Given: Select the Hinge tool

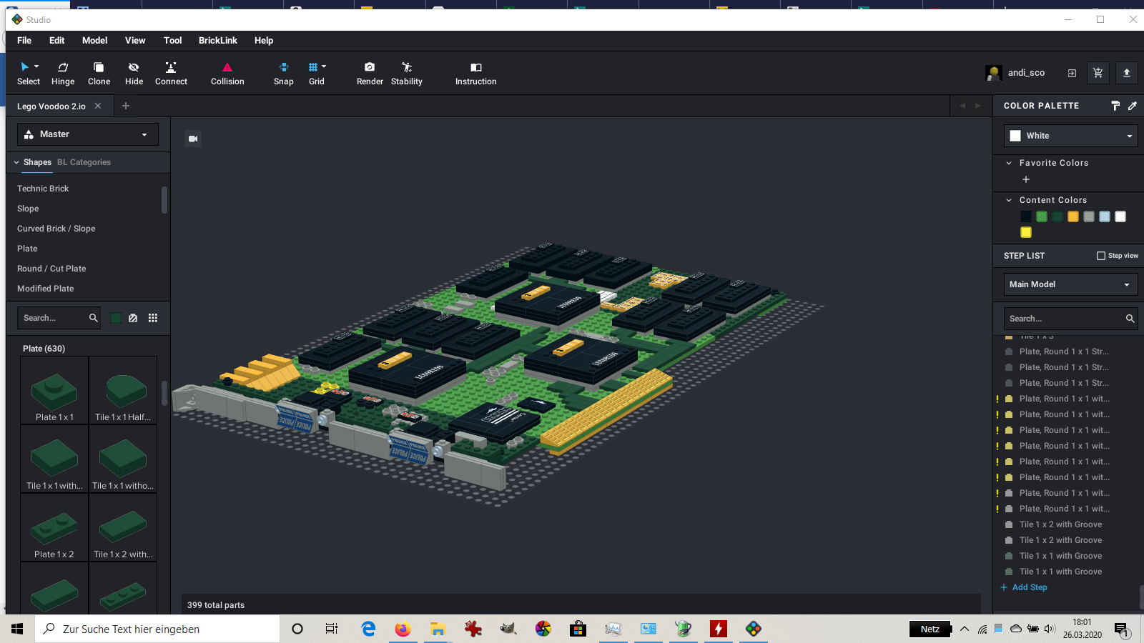Looking at the screenshot, I should 63,73.
